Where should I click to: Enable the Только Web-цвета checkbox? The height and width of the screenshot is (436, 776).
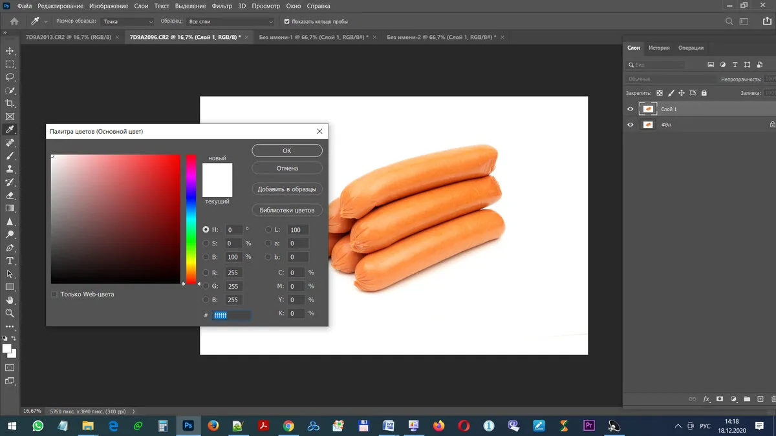click(x=54, y=295)
